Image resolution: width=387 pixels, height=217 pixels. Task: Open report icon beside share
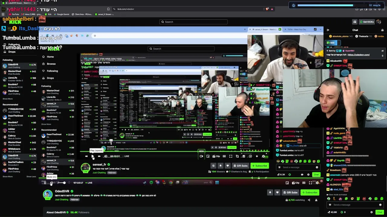(x=316, y=200)
